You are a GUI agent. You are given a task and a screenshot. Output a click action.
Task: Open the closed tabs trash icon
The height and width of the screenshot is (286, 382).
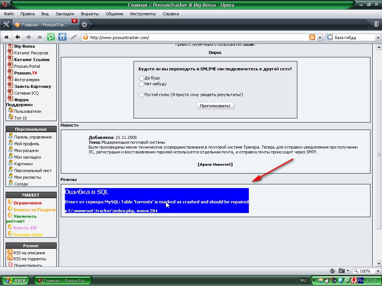tap(376, 24)
